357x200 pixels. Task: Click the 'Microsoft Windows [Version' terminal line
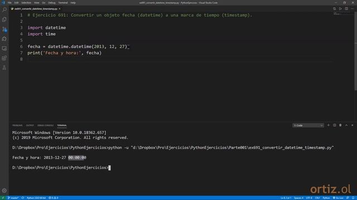[x=59, y=133]
